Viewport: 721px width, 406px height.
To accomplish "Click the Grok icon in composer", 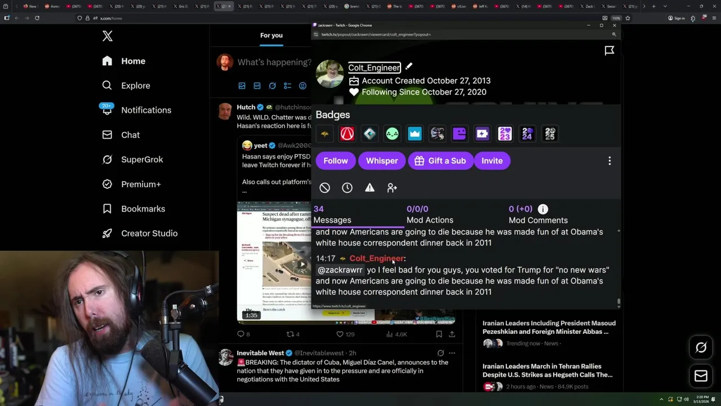I will (x=272, y=86).
